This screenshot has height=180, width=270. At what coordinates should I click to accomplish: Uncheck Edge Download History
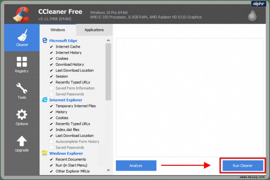(x=51, y=64)
